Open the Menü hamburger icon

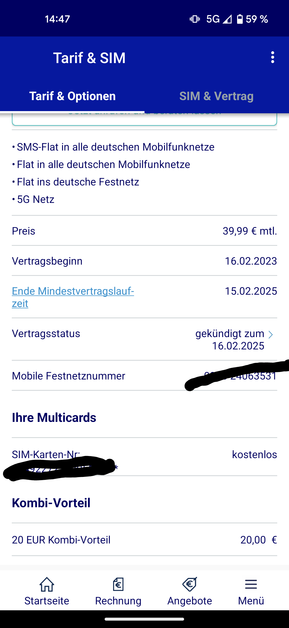(x=251, y=585)
